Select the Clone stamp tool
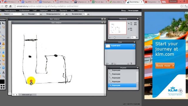This screenshot has width=188, height=106. click(x=4, y=44)
